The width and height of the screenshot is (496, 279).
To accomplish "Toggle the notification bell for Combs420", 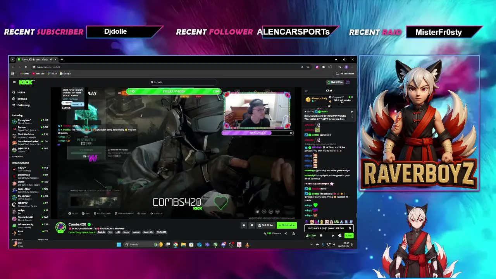I will tap(244, 226).
